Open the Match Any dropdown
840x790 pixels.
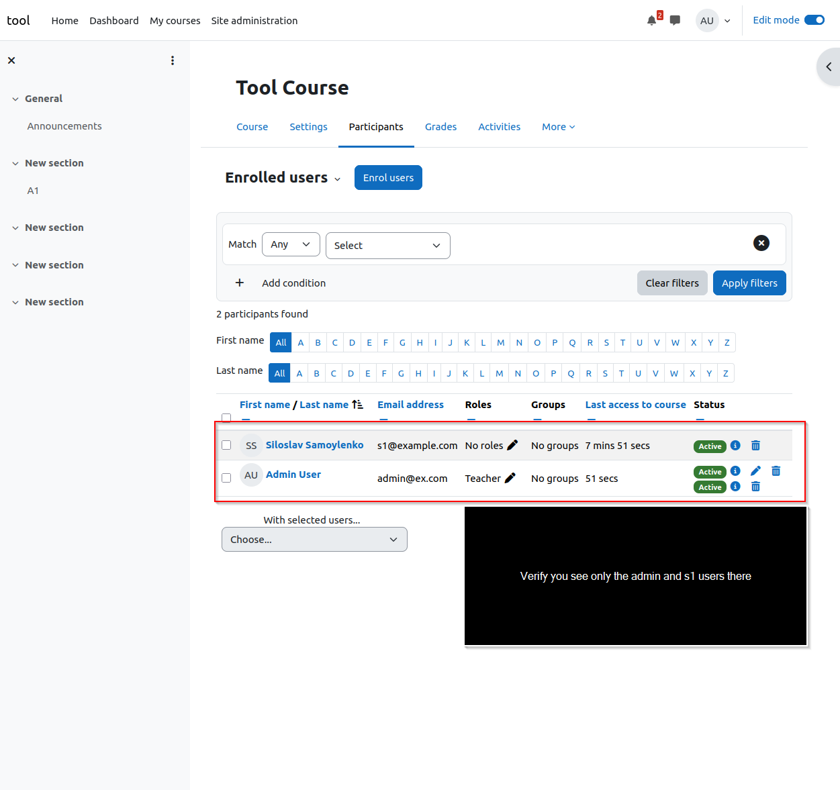291,244
